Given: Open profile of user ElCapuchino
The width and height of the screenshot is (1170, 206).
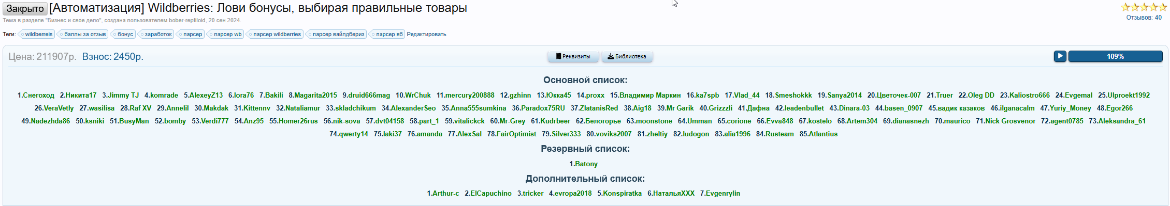Looking at the screenshot, I should coord(491,193).
